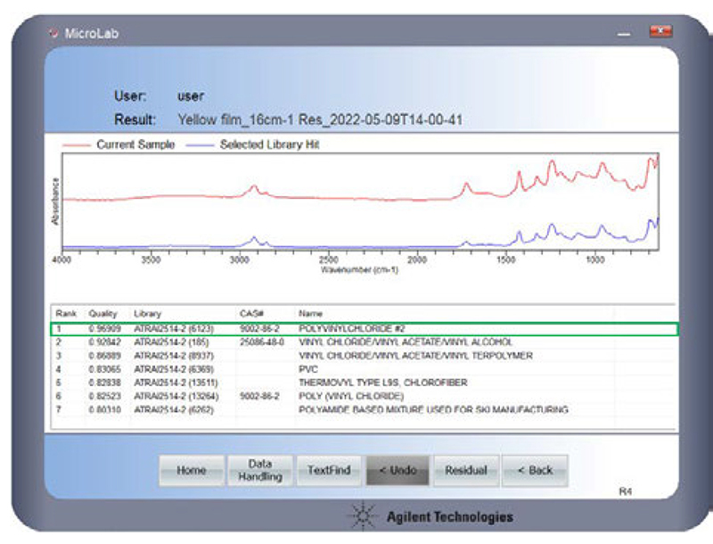Click the Current Sample legend entry
This screenshot has height=544, width=713.
(119, 144)
